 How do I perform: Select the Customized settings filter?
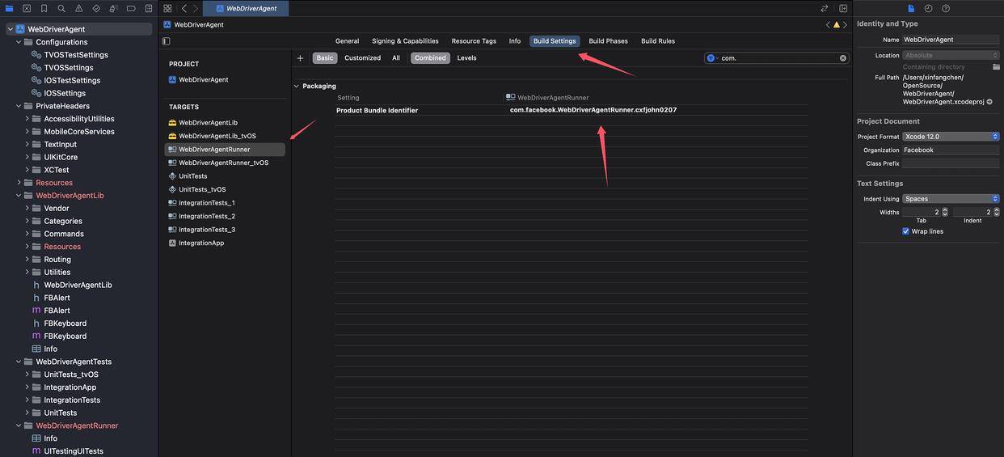362,58
